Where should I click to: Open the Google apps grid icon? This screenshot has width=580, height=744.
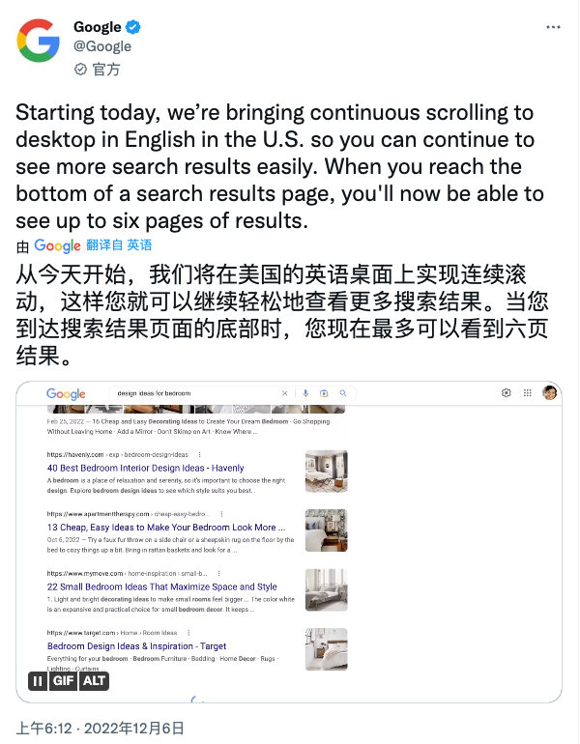[x=527, y=392]
